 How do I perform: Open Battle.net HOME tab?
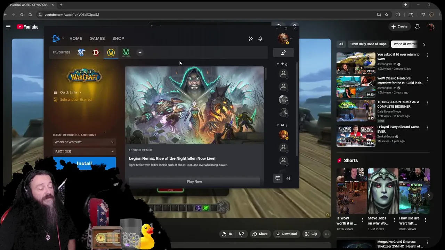tap(76, 39)
